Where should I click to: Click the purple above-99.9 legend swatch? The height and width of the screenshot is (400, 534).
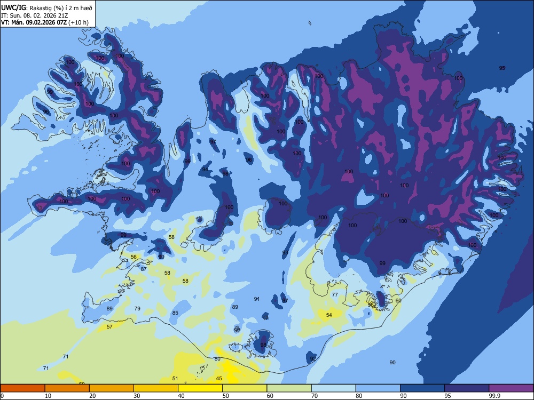[x=511, y=388]
